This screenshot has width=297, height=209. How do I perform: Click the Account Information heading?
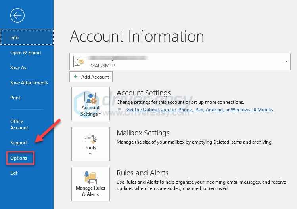point(137,36)
